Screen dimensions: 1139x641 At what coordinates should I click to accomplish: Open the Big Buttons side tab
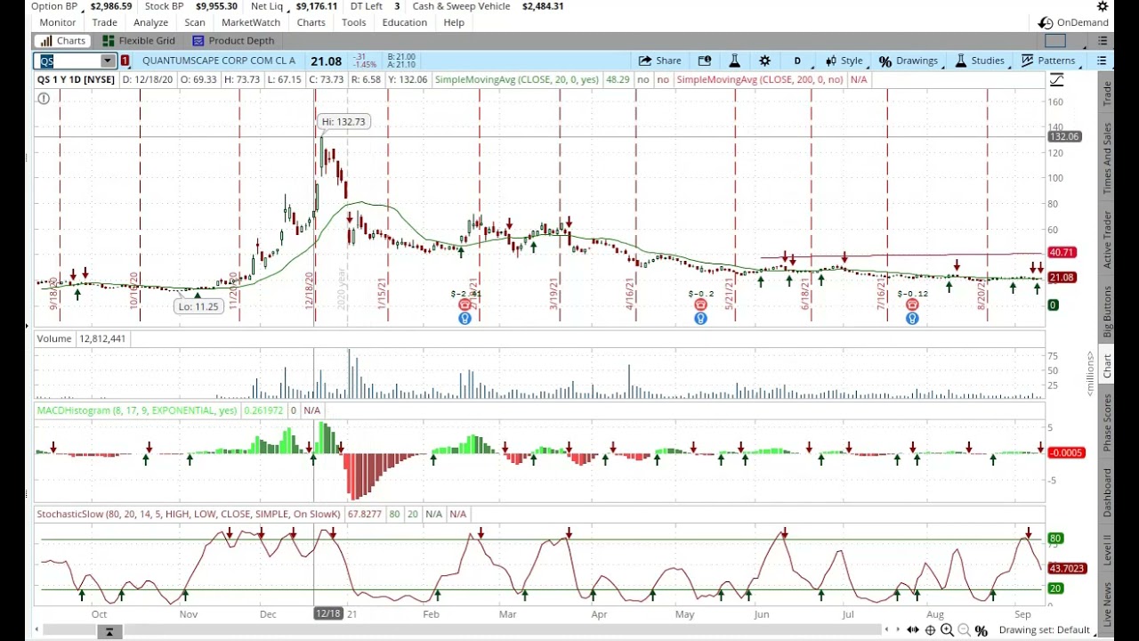click(1108, 311)
